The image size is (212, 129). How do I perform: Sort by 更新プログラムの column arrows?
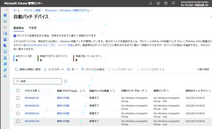point(84,91)
